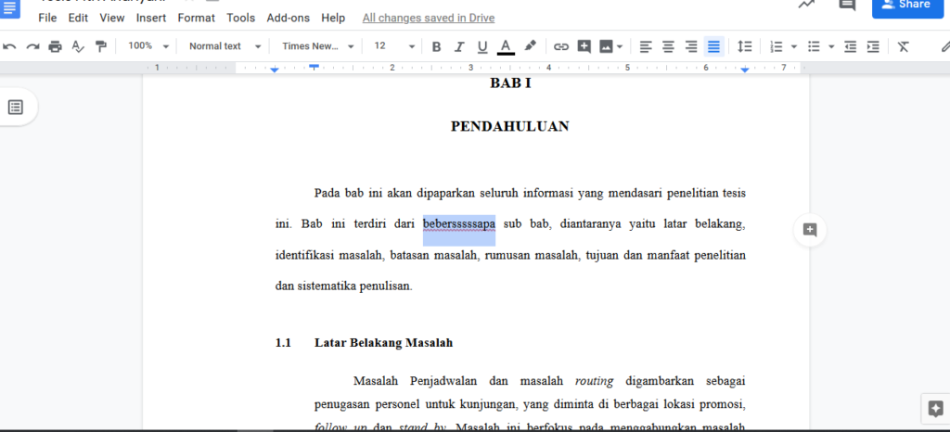Apply a bulleted list
The image size is (950, 432).
point(815,46)
